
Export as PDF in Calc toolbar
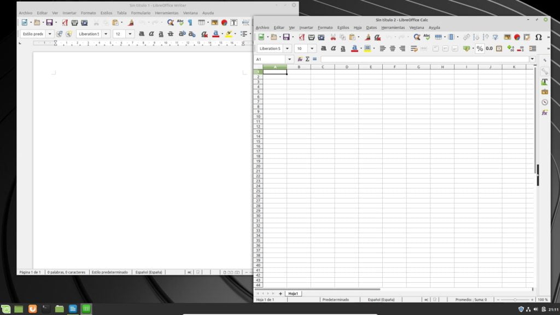pyautogui.click(x=301, y=37)
